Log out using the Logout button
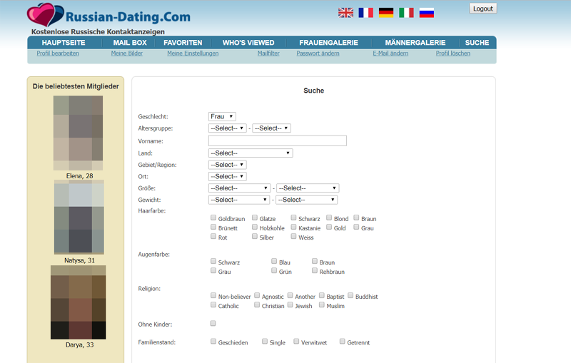The height and width of the screenshot is (363, 571). pyautogui.click(x=483, y=9)
